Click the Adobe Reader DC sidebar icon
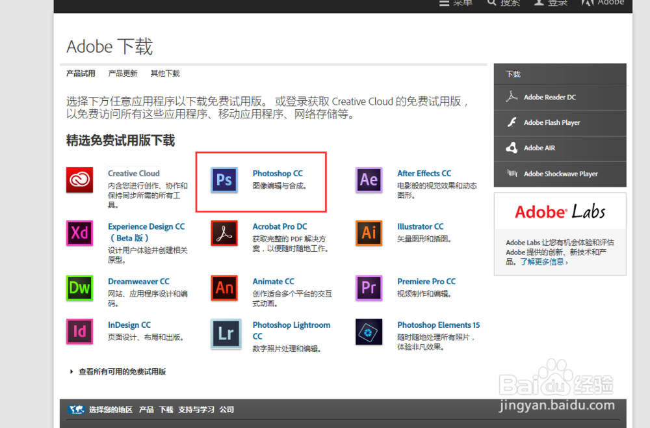650x428 pixels. (512, 97)
